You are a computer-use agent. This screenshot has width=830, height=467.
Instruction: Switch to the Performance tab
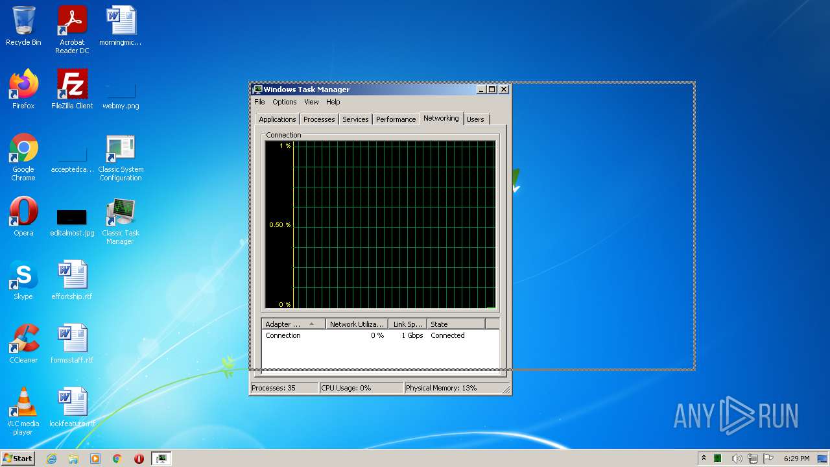click(396, 119)
